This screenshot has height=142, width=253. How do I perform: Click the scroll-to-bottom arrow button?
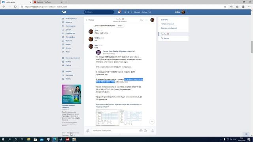[x=152, y=122]
